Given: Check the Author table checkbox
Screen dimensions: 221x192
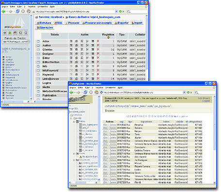Looking at the screenshot, I should [38, 46].
